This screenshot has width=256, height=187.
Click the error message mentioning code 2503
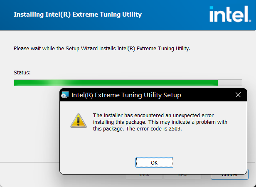click(160, 122)
